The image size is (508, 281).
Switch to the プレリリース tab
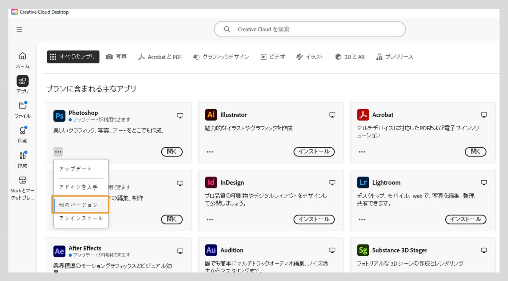click(394, 57)
